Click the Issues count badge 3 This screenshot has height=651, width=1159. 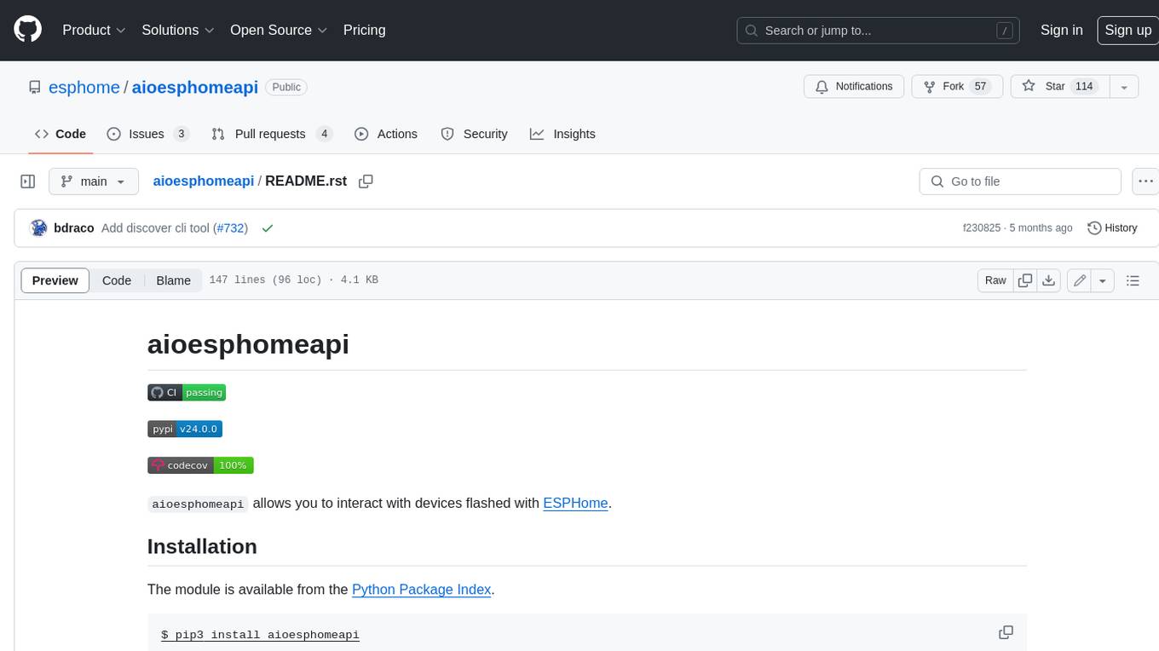(x=181, y=134)
